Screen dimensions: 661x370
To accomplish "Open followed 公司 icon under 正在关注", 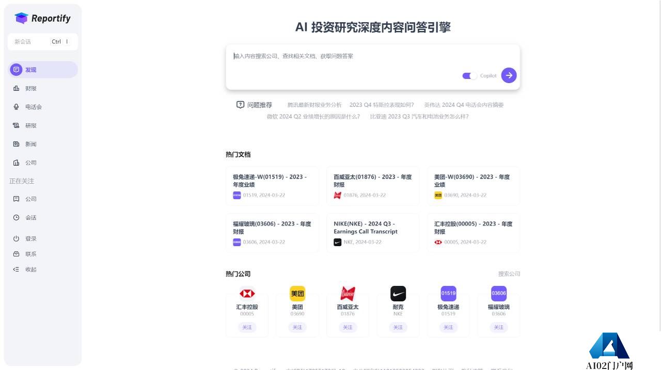I will point(16,199).
